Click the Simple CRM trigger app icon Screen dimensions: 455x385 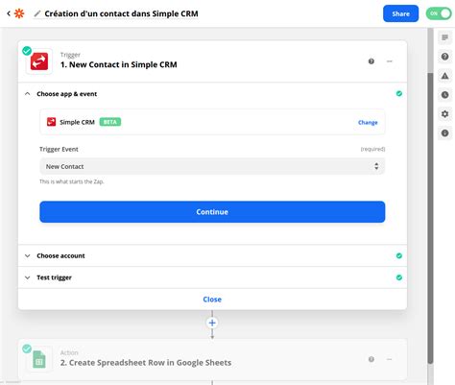[39, 61]
